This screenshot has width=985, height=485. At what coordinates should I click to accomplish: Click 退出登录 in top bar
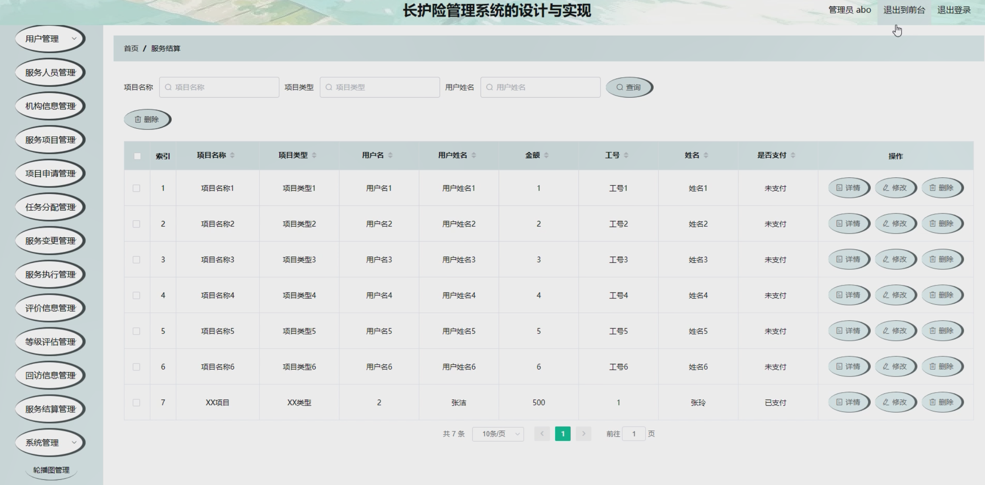[954, 10]
